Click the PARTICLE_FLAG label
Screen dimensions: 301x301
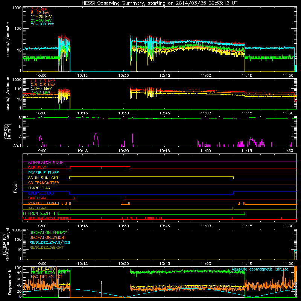[42, 203]
